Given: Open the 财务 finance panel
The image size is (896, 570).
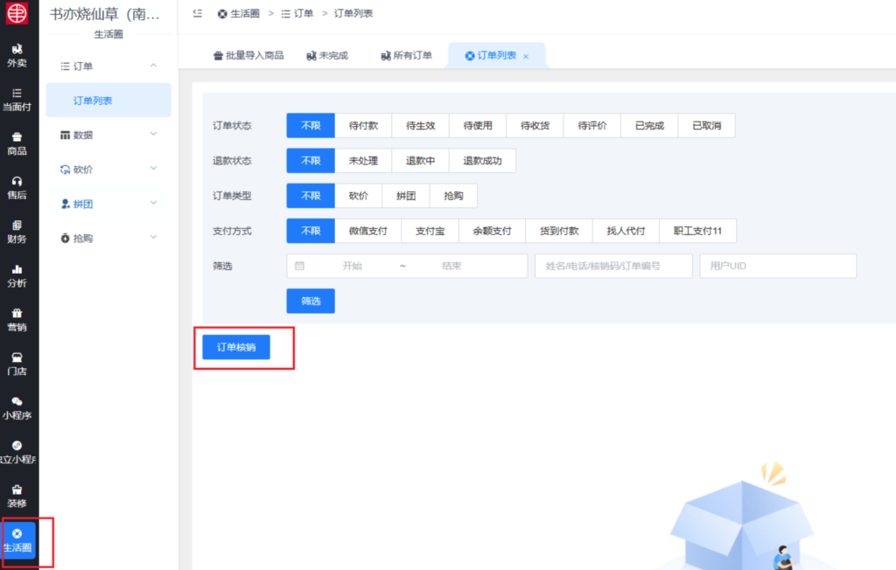Looking at the screenshot, I should (18, 233).
